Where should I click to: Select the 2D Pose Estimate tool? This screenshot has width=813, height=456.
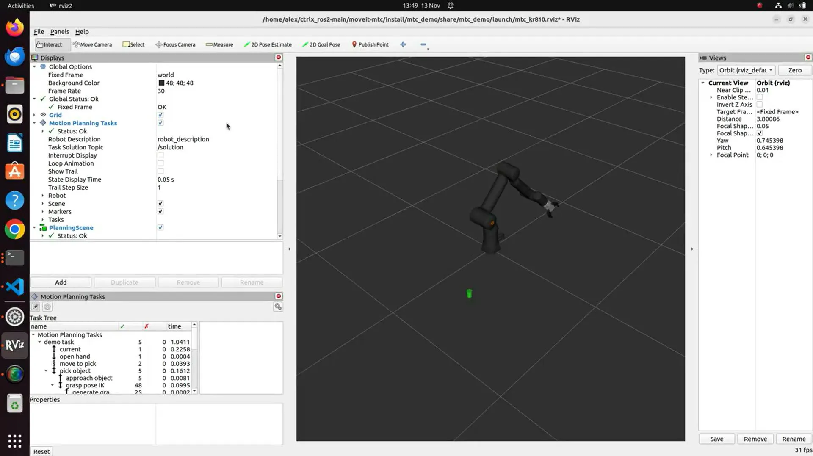[x=268, y=44]
